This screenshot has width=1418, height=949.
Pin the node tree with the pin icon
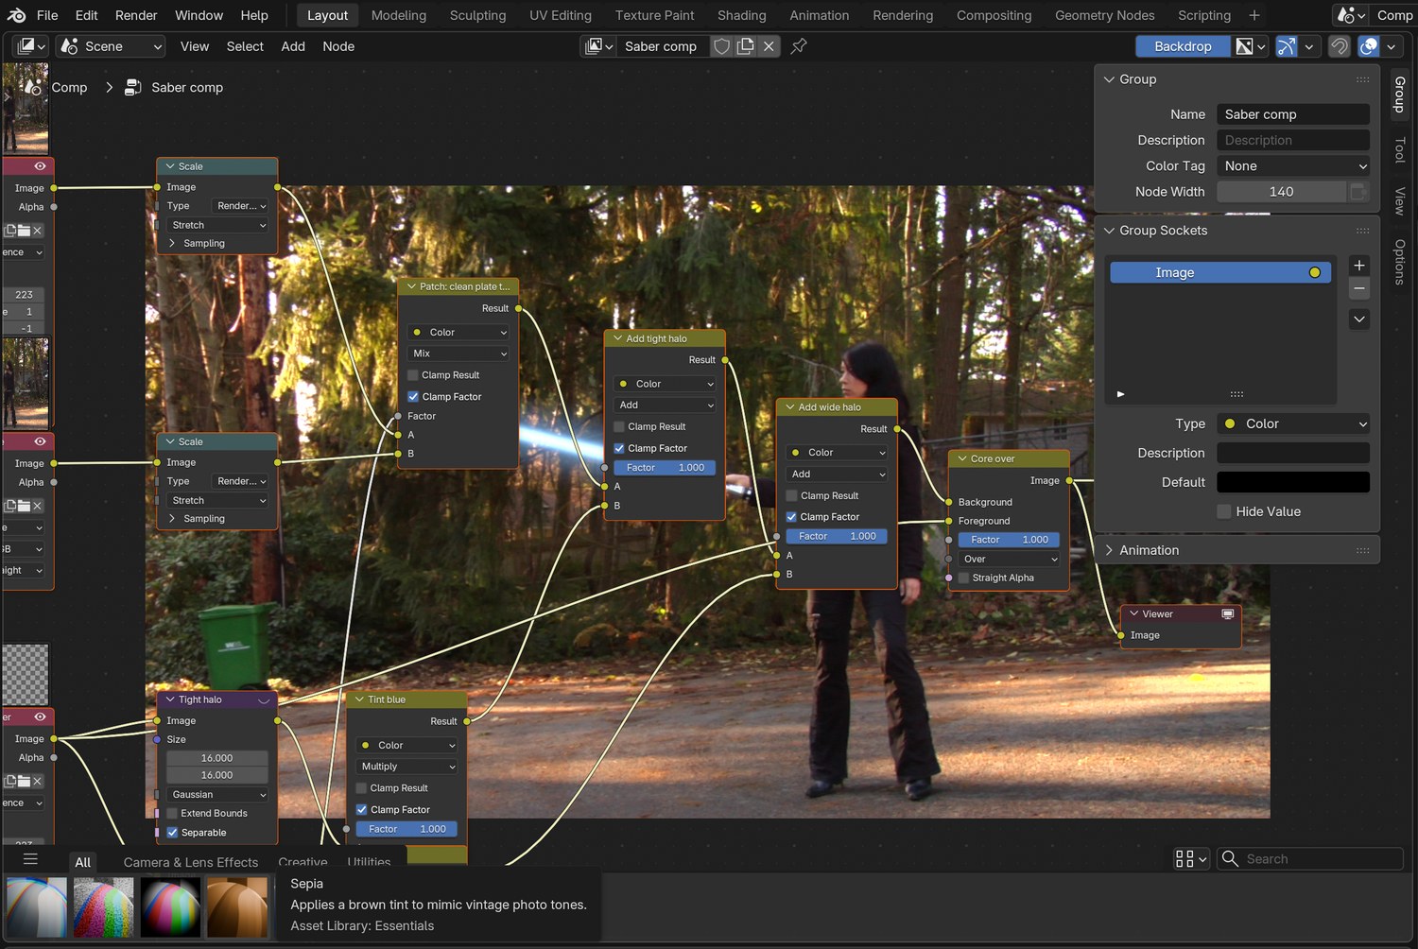click(799, 46)
